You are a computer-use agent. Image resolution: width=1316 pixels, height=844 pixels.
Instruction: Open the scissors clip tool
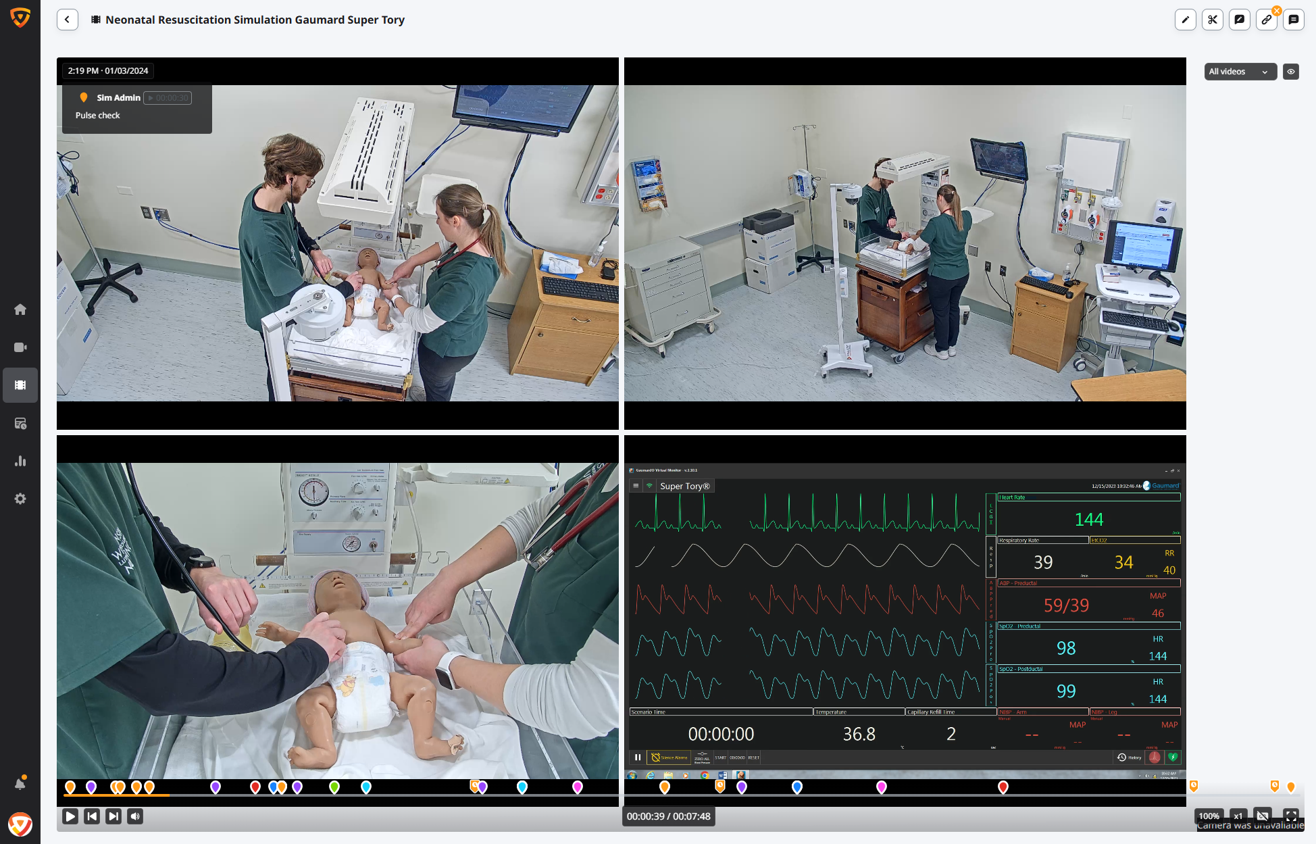[1212, 20]
